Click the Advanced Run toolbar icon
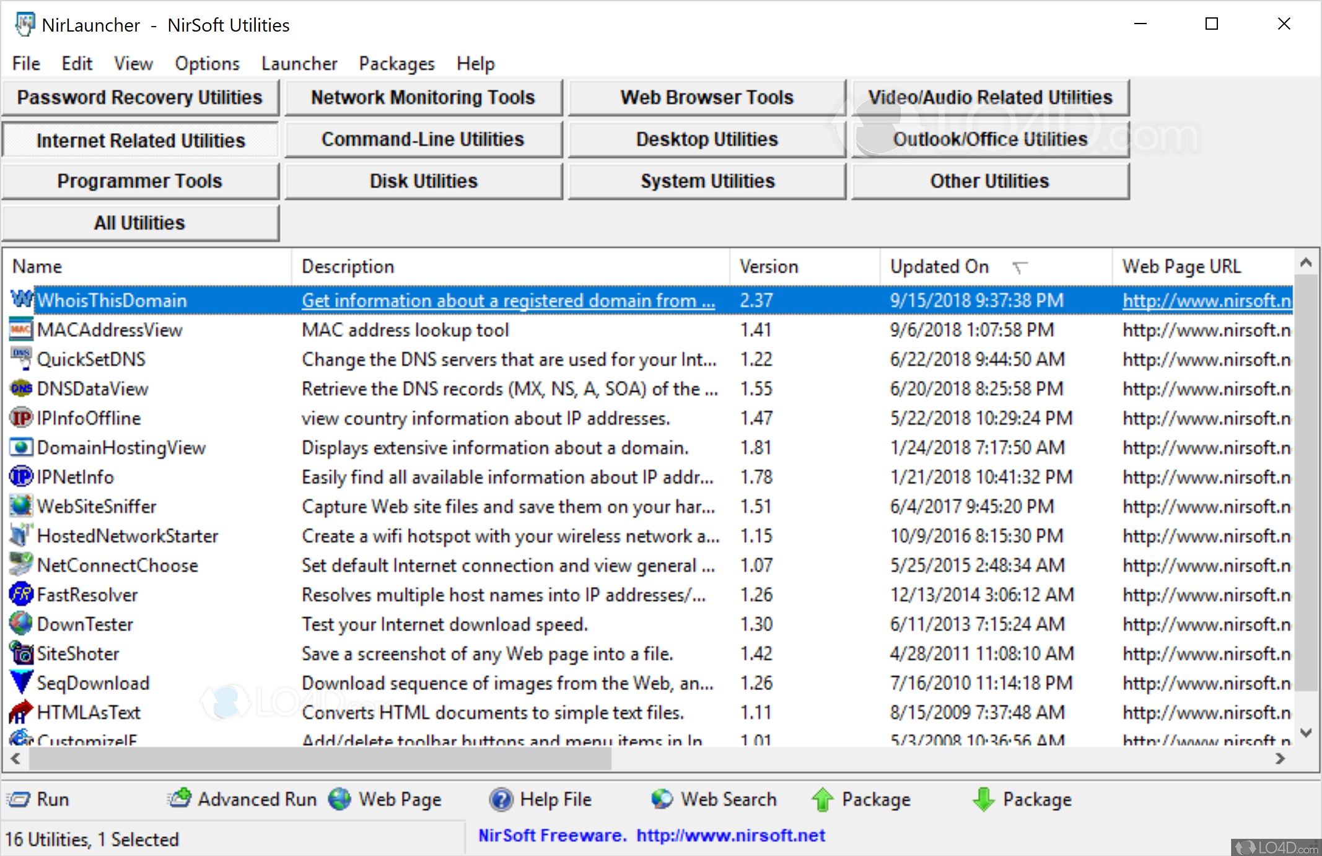This screenshot has width=1322, height=856. [x=180, y=799]
